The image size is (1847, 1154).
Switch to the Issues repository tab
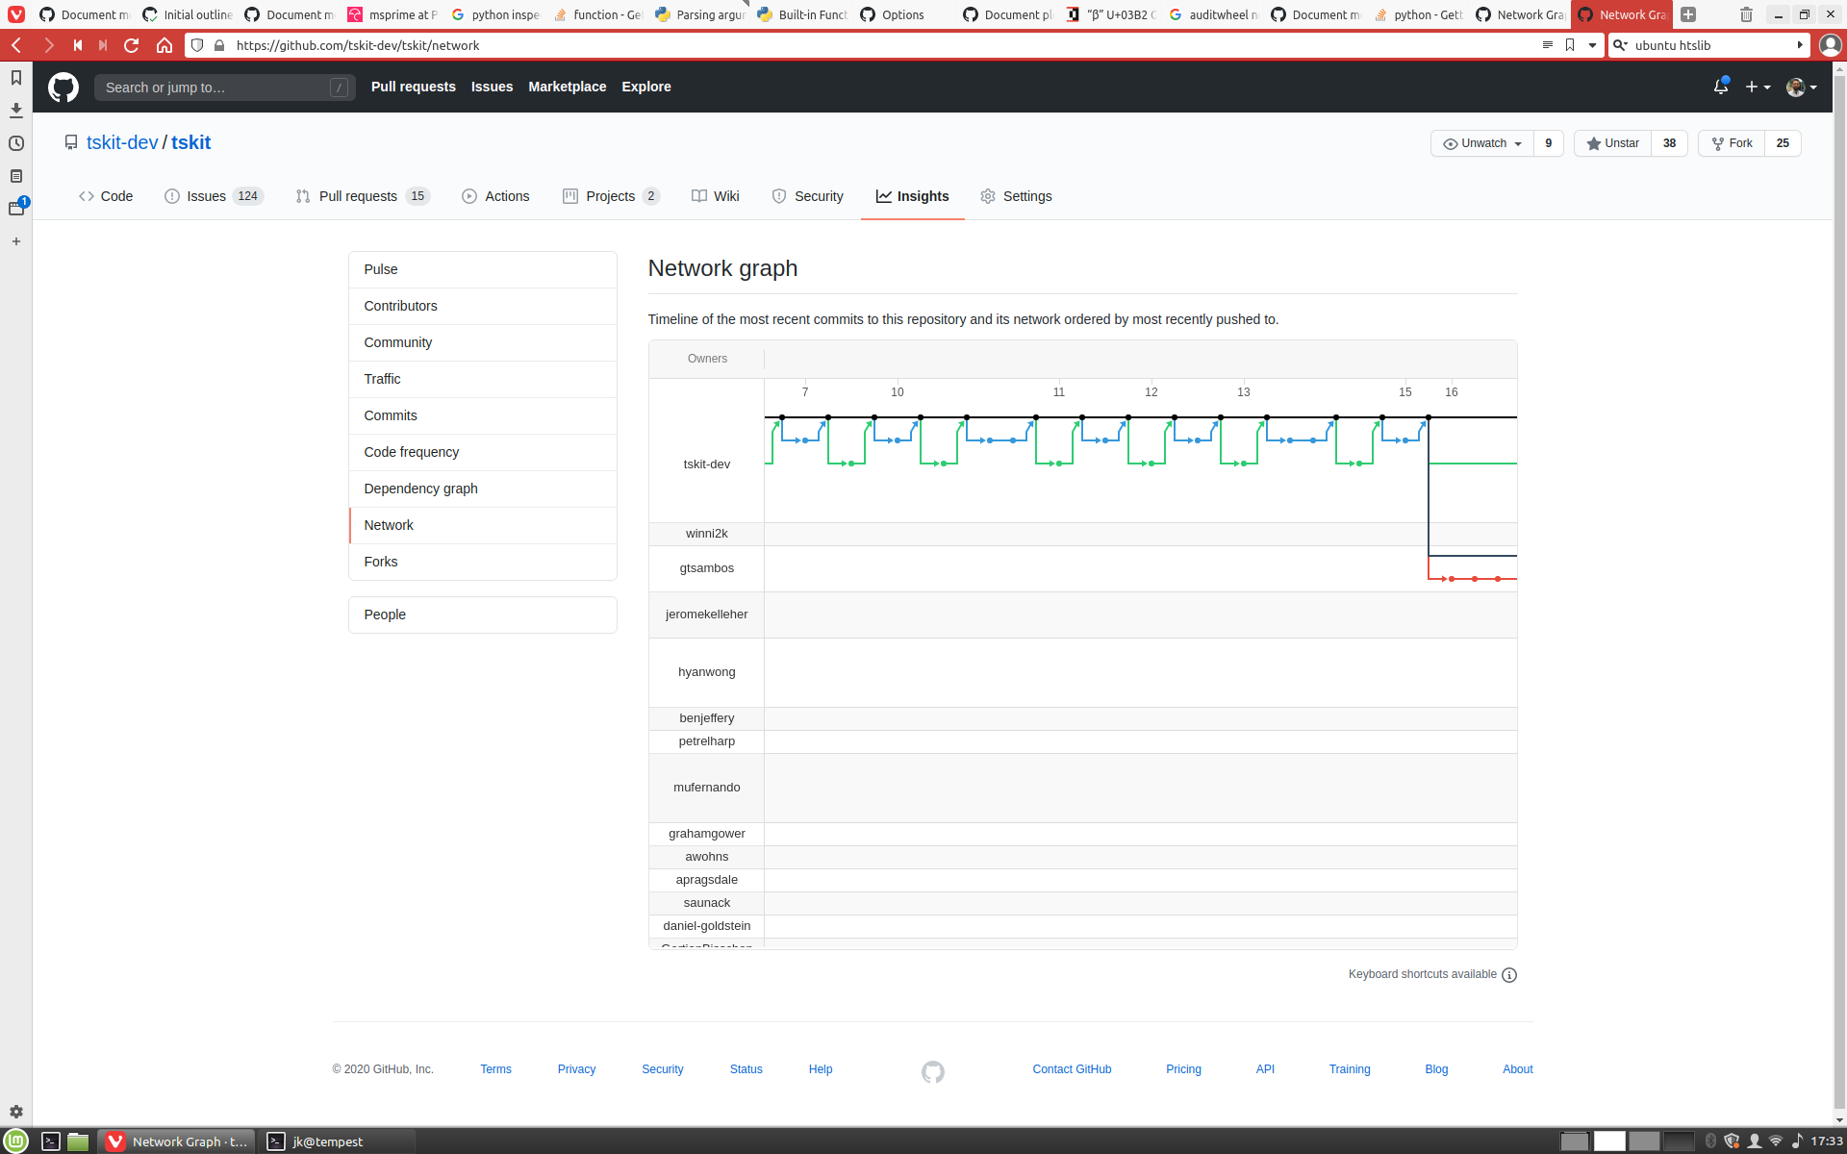click(206, 196)
